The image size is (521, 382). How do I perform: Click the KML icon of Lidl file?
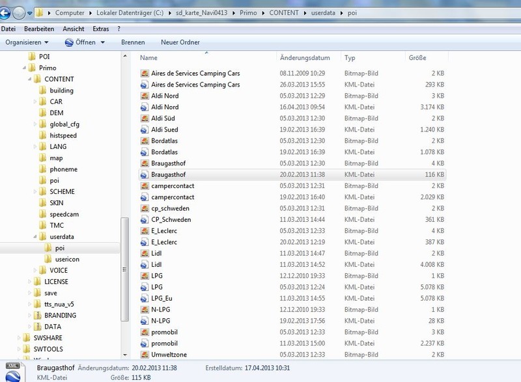point(145,265)
